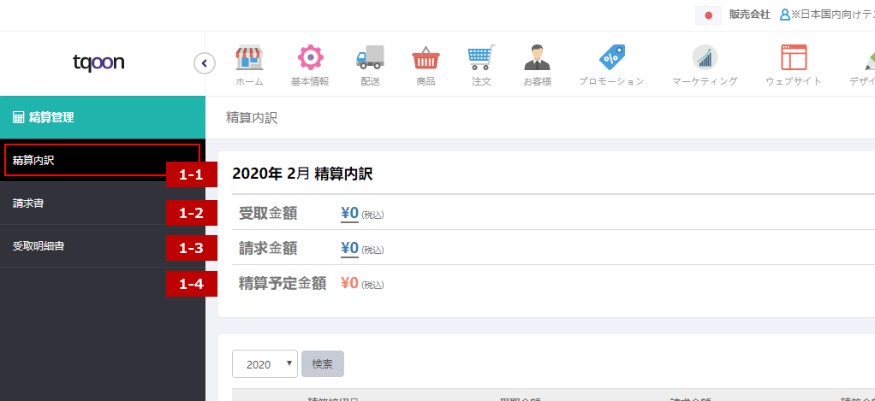Screen dimensions: 875x401
Task: Click the 請求金額 label
Action: (x=268, y=249)
